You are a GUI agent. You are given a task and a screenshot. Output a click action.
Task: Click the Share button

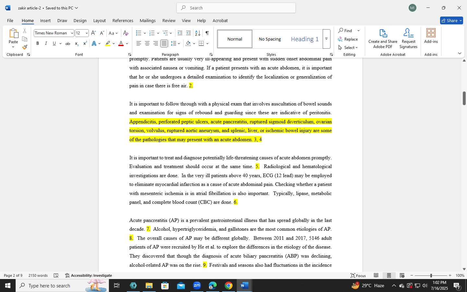click(x=451, y=20)
